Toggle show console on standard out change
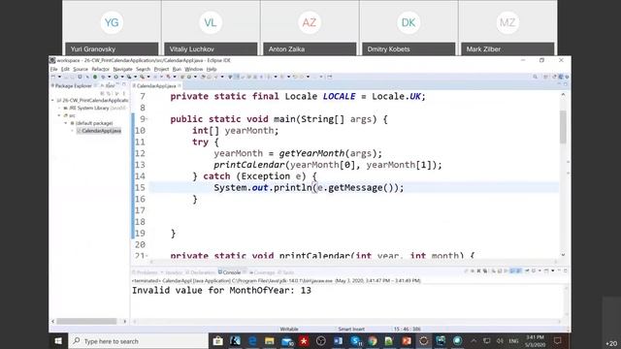Viewport: 621px width, 349px height. tap(512, 271)
